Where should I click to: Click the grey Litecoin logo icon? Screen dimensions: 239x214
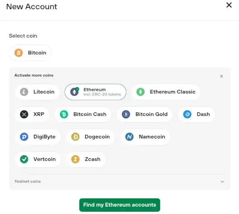[x=24, y=92]
